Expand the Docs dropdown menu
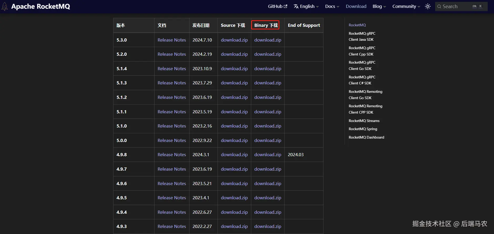The image size is (494, 234). tap(332, 6)
